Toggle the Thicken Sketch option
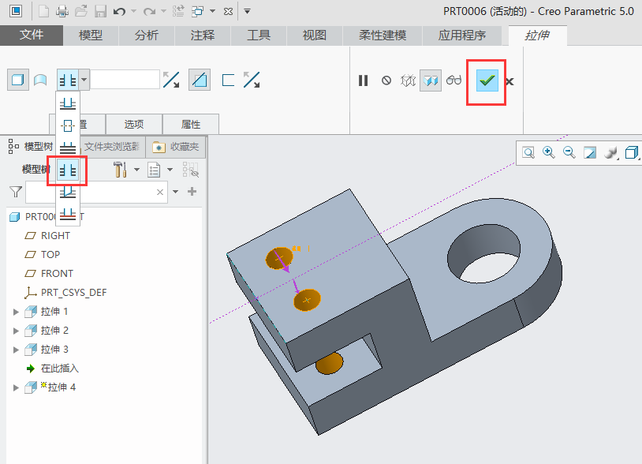The width and height of the screenshot is (642, 464). pyautogui.click(x=229, y=80)
